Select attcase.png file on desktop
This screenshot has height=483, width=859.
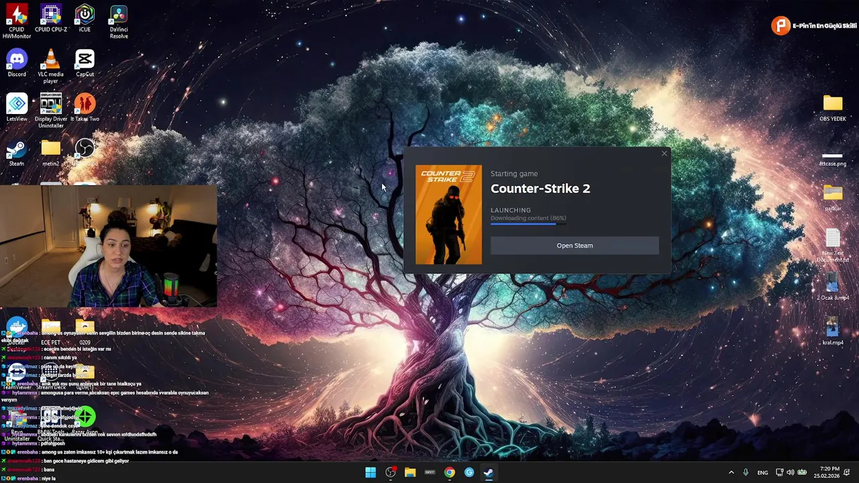833,159
